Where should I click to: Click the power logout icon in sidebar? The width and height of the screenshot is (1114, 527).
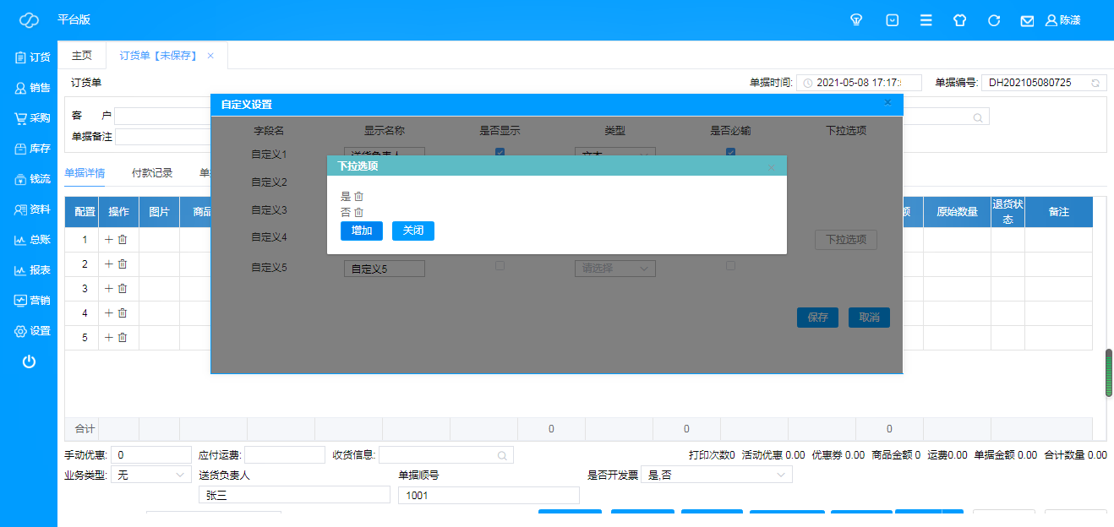point(29,361)
